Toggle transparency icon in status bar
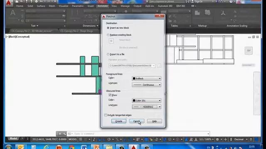 tap(146, 139)
